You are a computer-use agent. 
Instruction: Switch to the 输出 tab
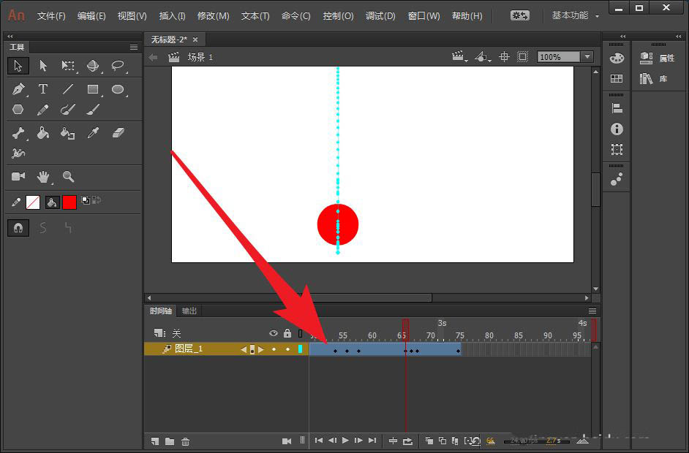pos(189,311)
